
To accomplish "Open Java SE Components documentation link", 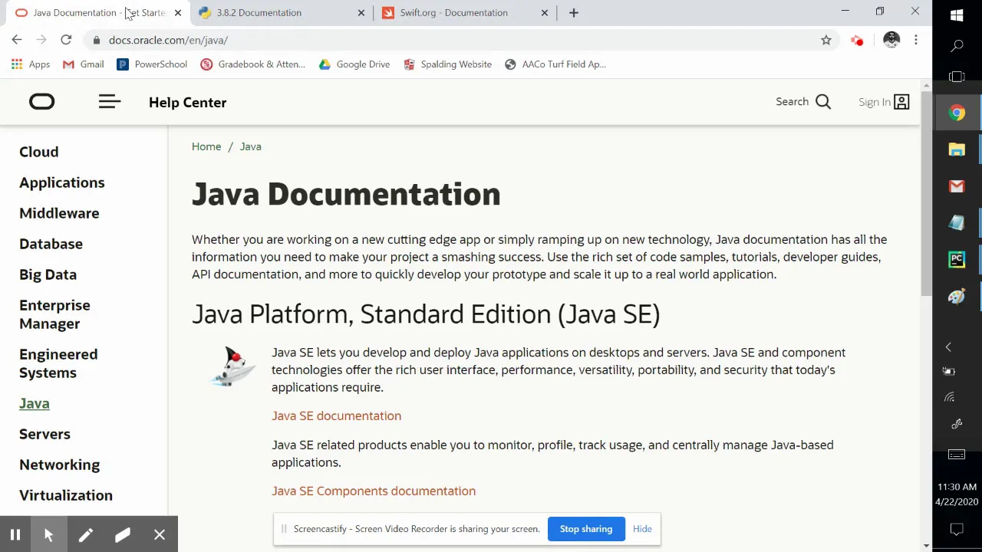I will click(x=374, y=491).
